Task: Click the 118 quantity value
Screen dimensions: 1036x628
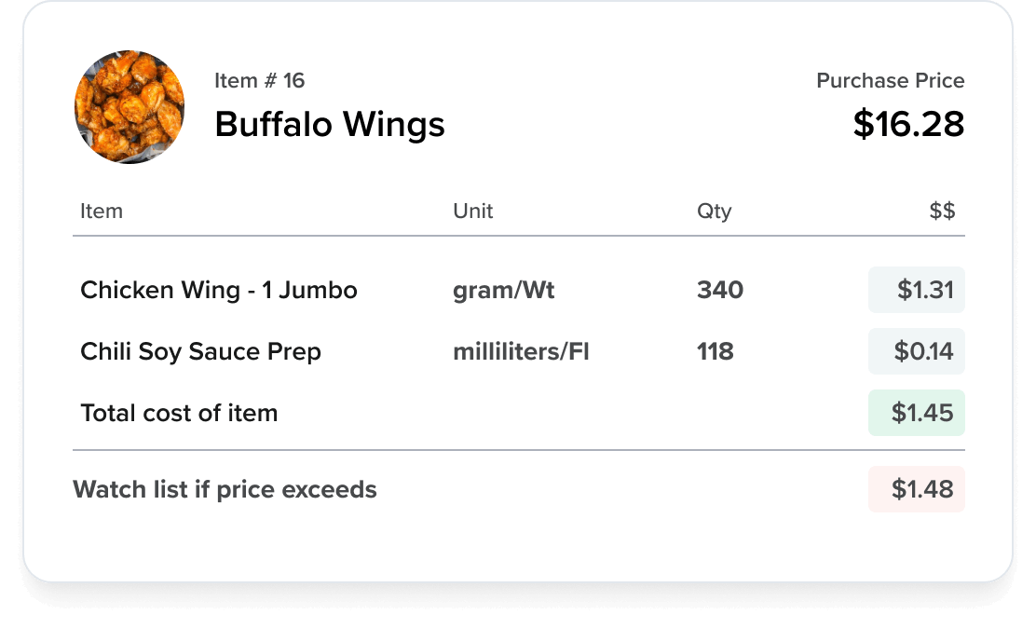Action: pyautogui.click(x=716, y=351)
